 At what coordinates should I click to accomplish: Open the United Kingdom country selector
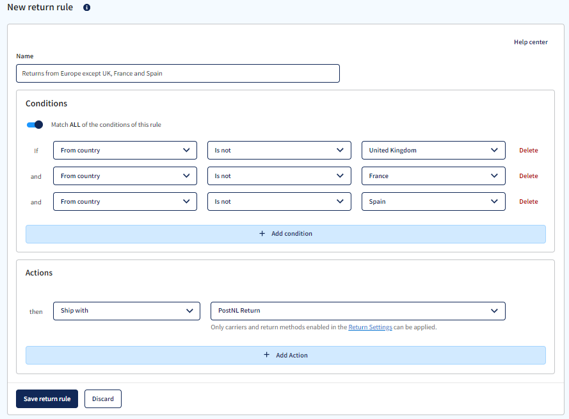pyautogui.click(x=433, y=150)
